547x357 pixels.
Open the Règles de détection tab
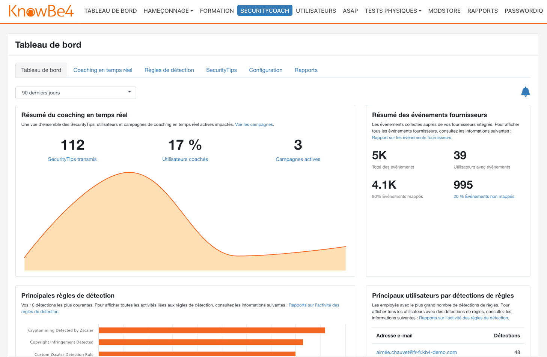click(169, 70)
